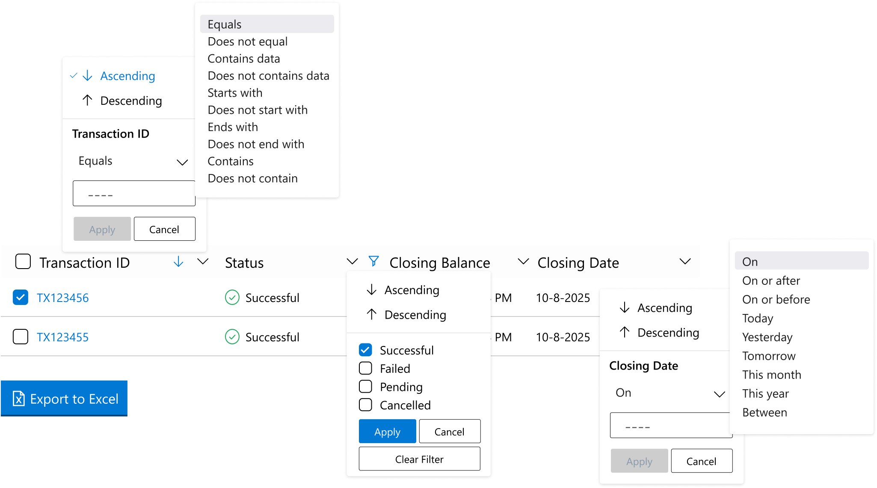Click the blue Apply button in Status filter
Image resolution: width=877 pixels, height=488 pixels.
click(387, 432)
